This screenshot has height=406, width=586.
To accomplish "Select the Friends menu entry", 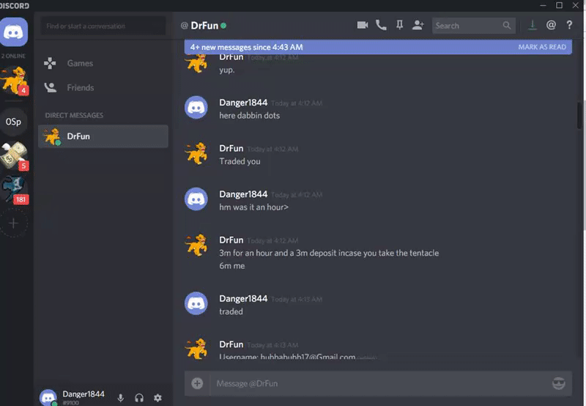I will [103, 87].
